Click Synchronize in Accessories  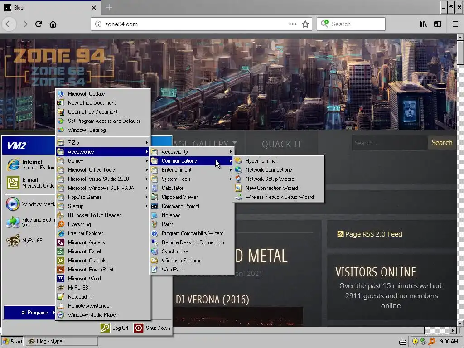pos(192,251)
